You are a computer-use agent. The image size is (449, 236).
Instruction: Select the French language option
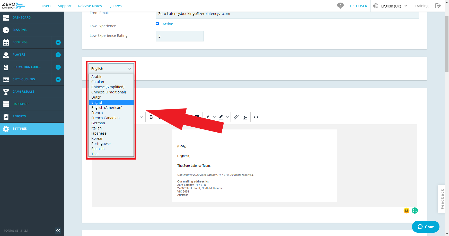111,113
